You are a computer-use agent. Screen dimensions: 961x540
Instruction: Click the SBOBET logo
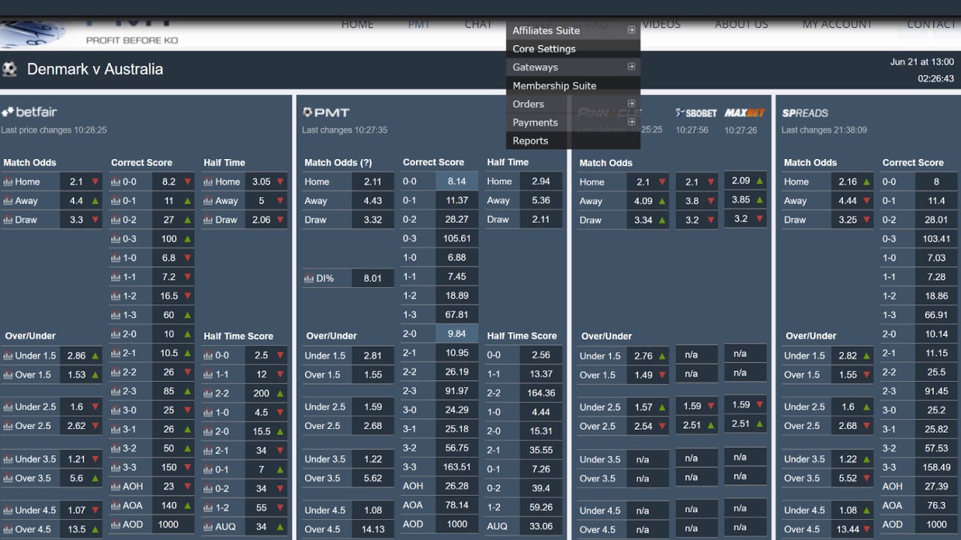[696, 113]
